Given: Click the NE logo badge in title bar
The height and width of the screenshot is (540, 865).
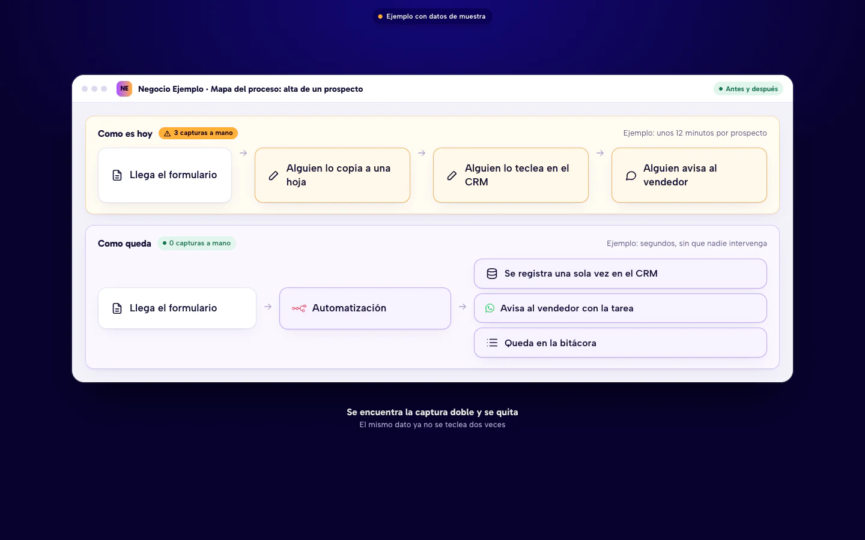Looking at the screenshot, I should point(124,89).
